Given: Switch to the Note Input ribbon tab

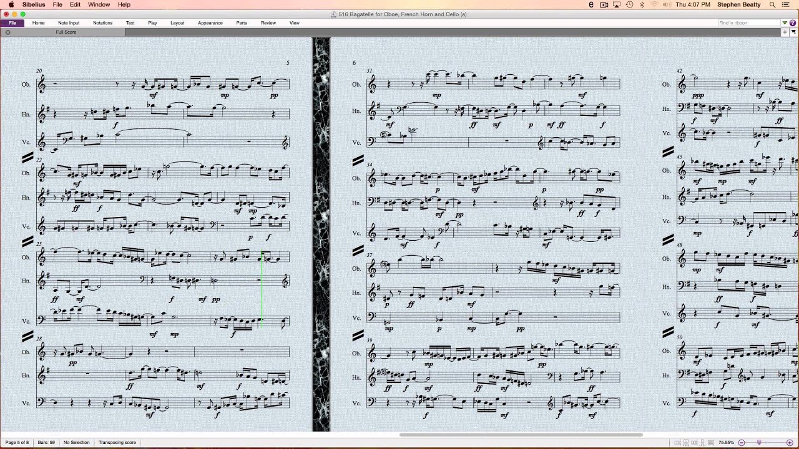Looking at the screenshot, I should coord(69,23).
